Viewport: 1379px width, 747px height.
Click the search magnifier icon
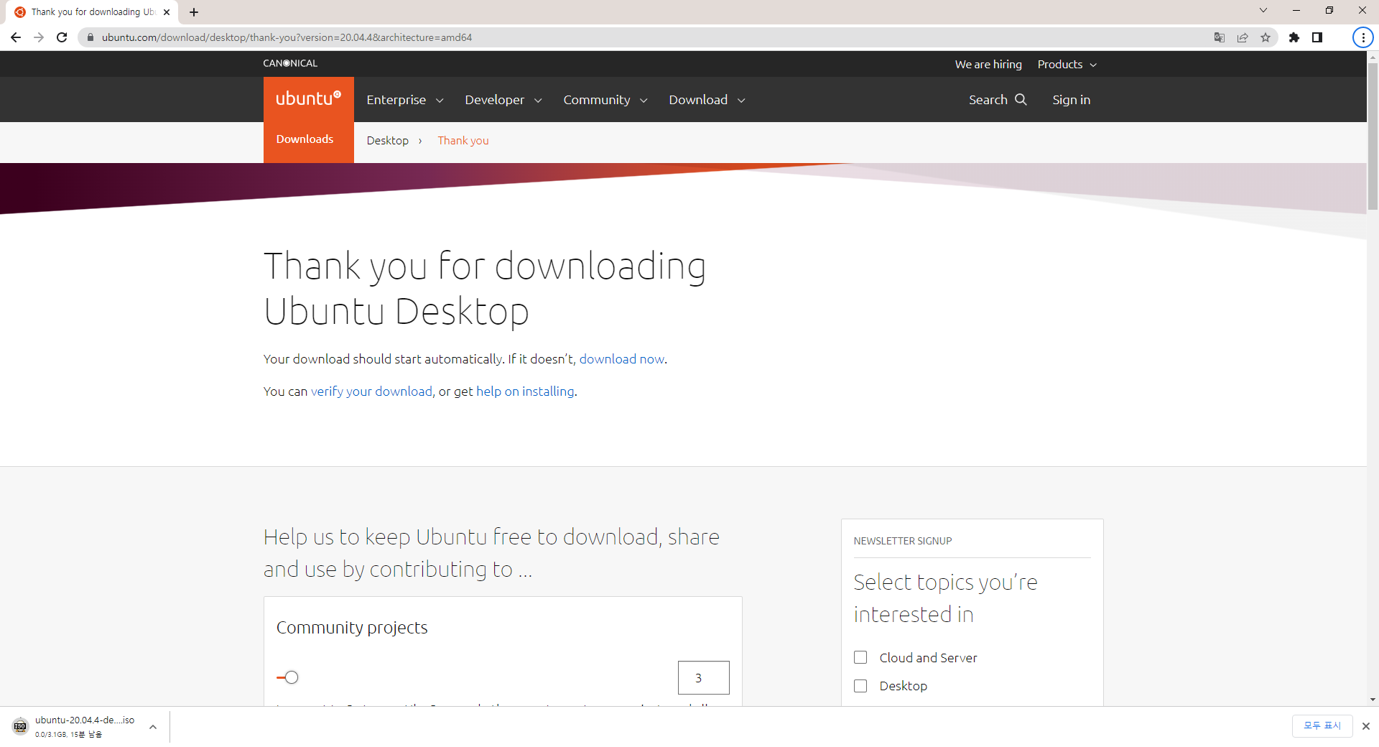(1021, 99)
